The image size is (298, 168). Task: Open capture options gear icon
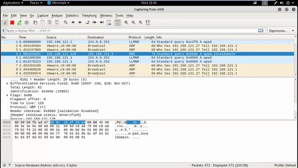[27, 22]
